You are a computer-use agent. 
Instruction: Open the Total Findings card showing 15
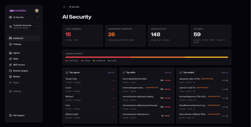pyautogui.click(x=83, y=36)
